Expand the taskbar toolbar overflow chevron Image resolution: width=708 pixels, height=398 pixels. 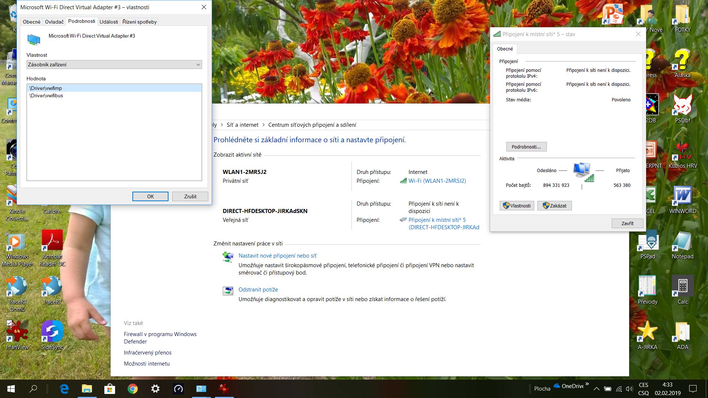pos(587,384)
